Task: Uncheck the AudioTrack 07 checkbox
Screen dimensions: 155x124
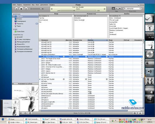Action: pos(42,48)
